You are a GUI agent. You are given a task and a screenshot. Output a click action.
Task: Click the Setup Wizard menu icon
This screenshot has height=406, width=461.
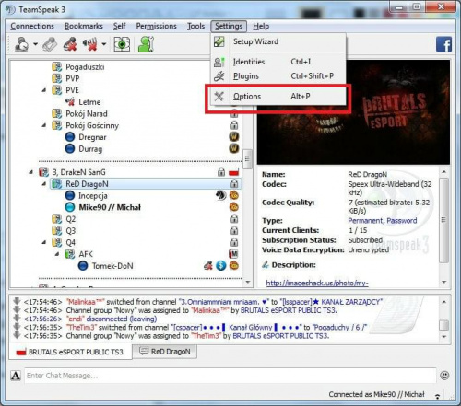[219, 41]
